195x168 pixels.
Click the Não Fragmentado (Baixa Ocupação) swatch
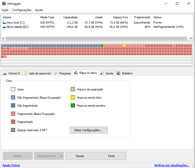13,97
